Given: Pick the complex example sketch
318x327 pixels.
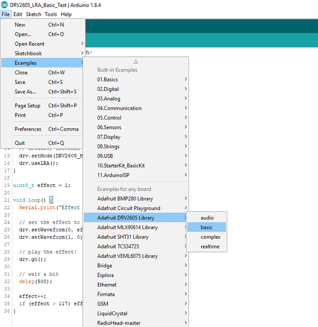Looking at the screenshot, I should click(x=210, y=237).
